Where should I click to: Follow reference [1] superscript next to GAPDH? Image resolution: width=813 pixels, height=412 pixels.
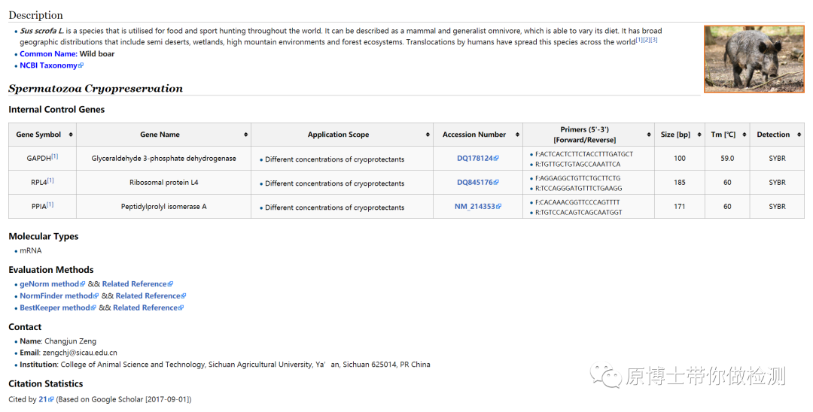coord(54,156)
